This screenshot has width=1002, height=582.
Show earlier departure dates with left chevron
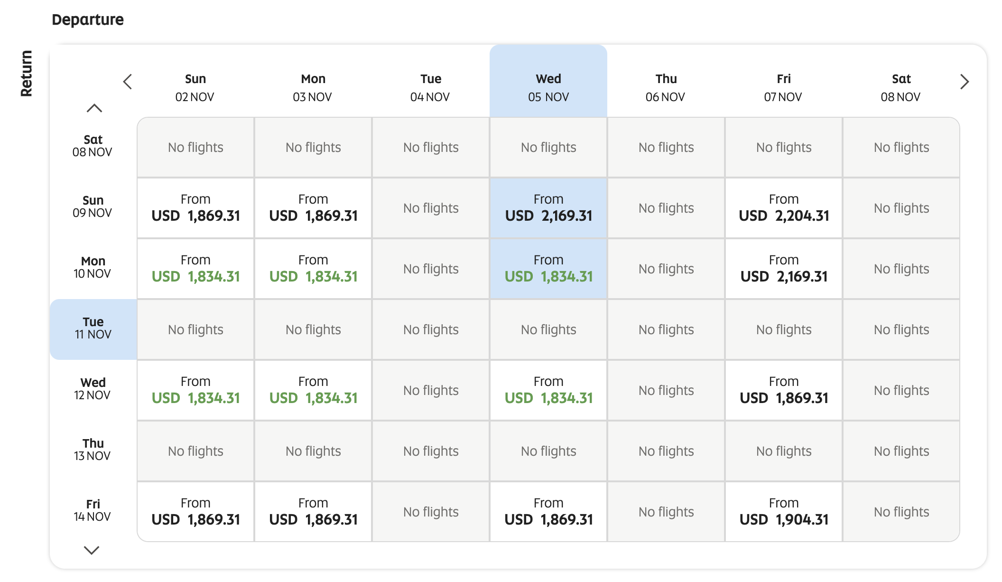[127, 82]
